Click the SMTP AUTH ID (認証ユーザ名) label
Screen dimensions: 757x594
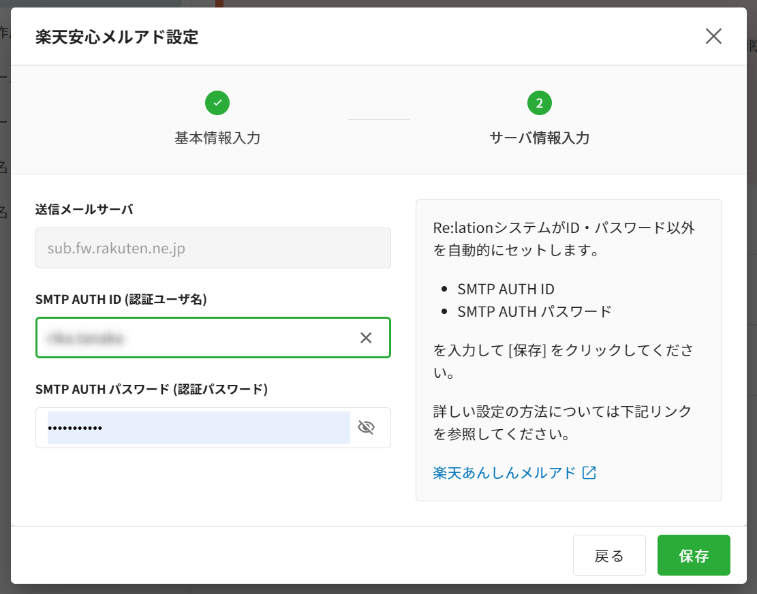121,299
